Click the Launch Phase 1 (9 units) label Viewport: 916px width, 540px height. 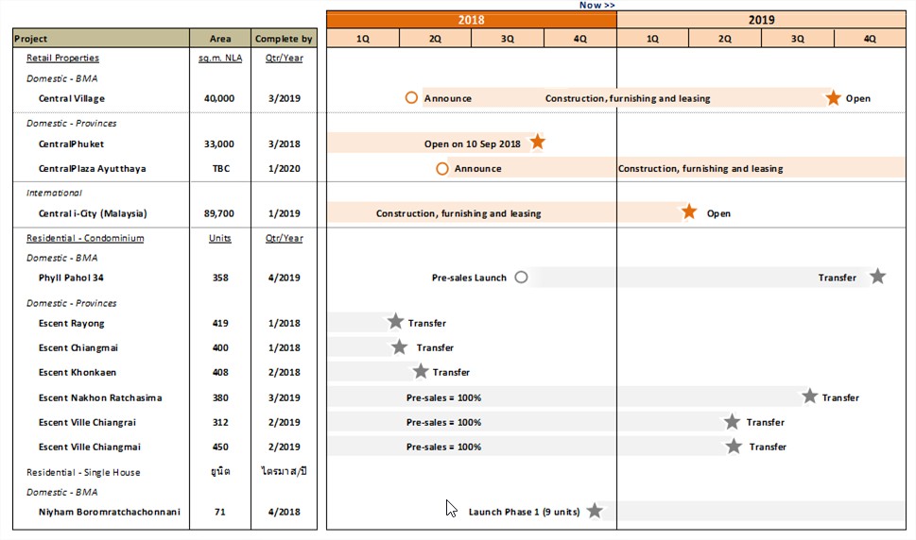[524, 512]
